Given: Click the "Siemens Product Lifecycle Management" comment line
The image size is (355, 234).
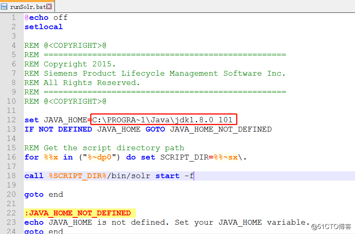Looking at the screenshot, I should 155,73.
